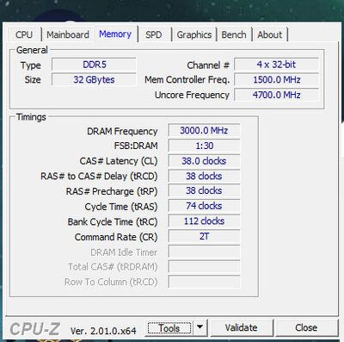The height and width of the screenshot is (342, 344).
Task: Click the Close button
Action: 306,327
